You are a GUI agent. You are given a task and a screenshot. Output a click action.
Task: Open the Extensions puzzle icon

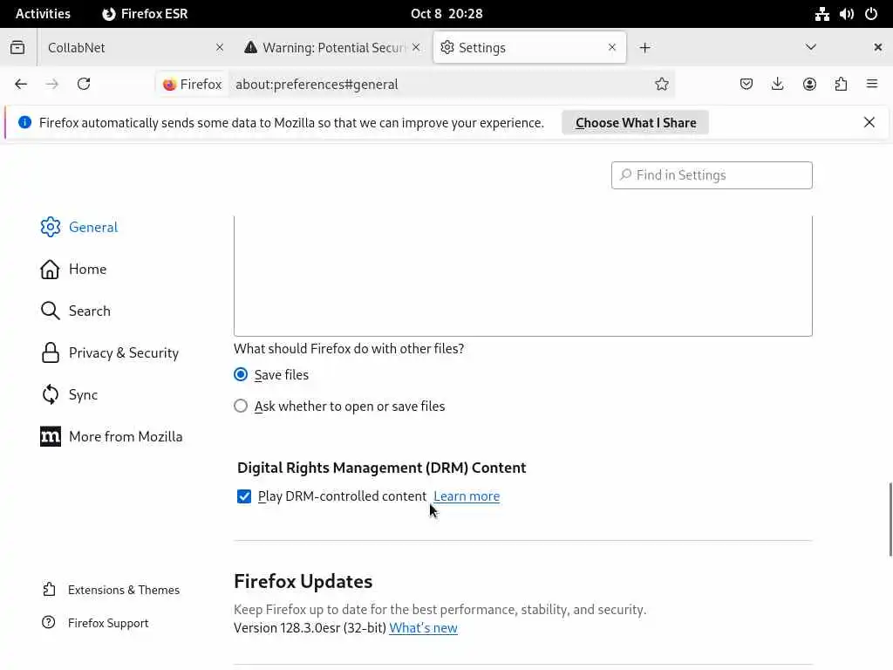click(x=841, y=84)
